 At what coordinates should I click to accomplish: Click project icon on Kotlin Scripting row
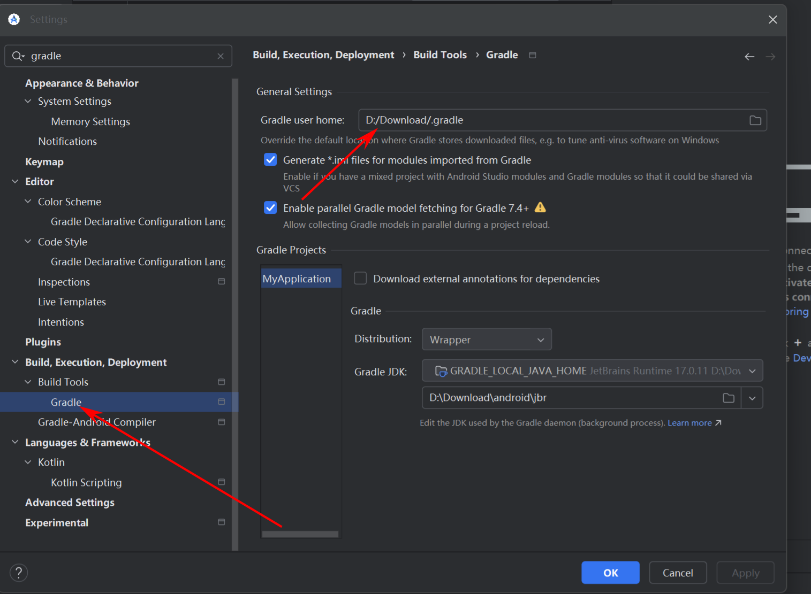tap(222, 482)
